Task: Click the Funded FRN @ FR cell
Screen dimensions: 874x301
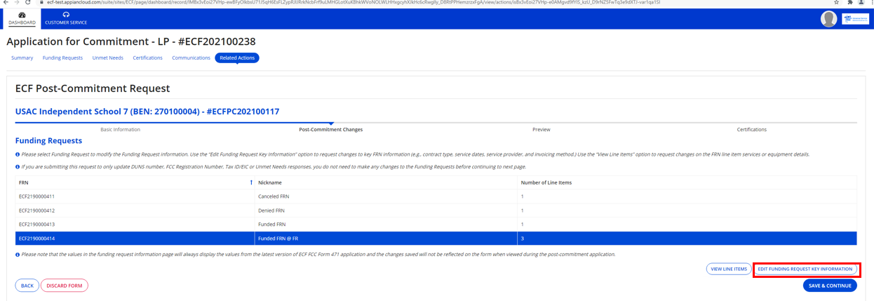Action: point(386,239)
